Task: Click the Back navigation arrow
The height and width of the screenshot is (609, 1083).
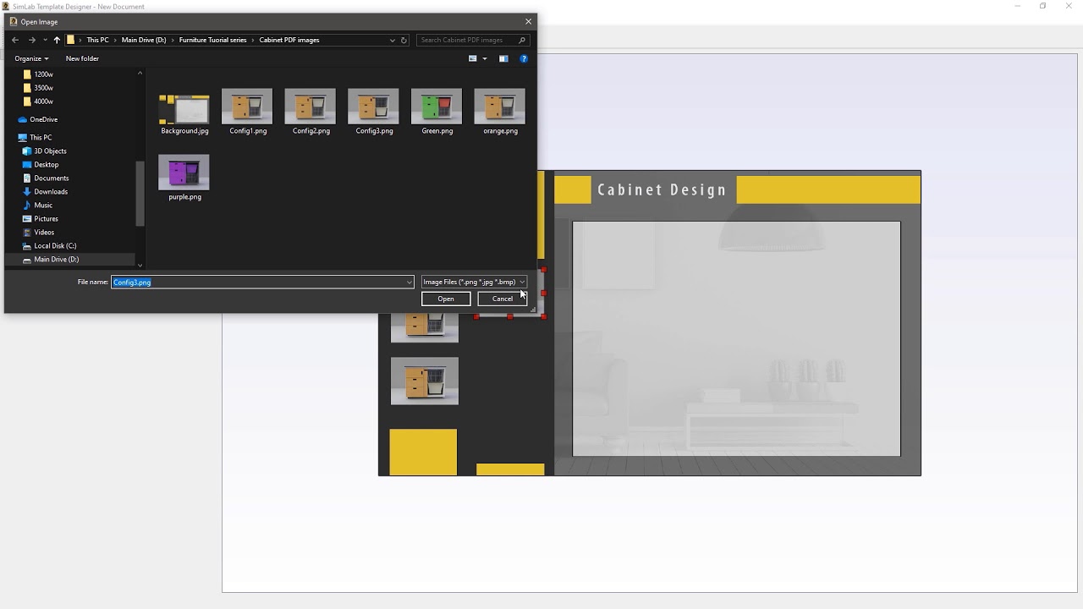Action: pos(15,40)
